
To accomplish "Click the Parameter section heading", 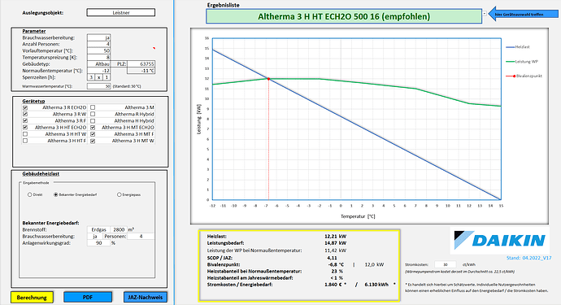I will tap(34, 31).
